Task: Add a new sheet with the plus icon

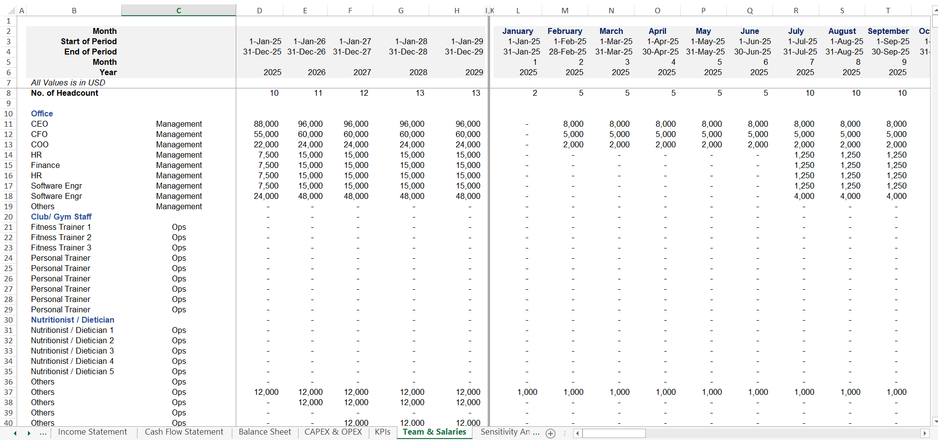Action: 551,433
